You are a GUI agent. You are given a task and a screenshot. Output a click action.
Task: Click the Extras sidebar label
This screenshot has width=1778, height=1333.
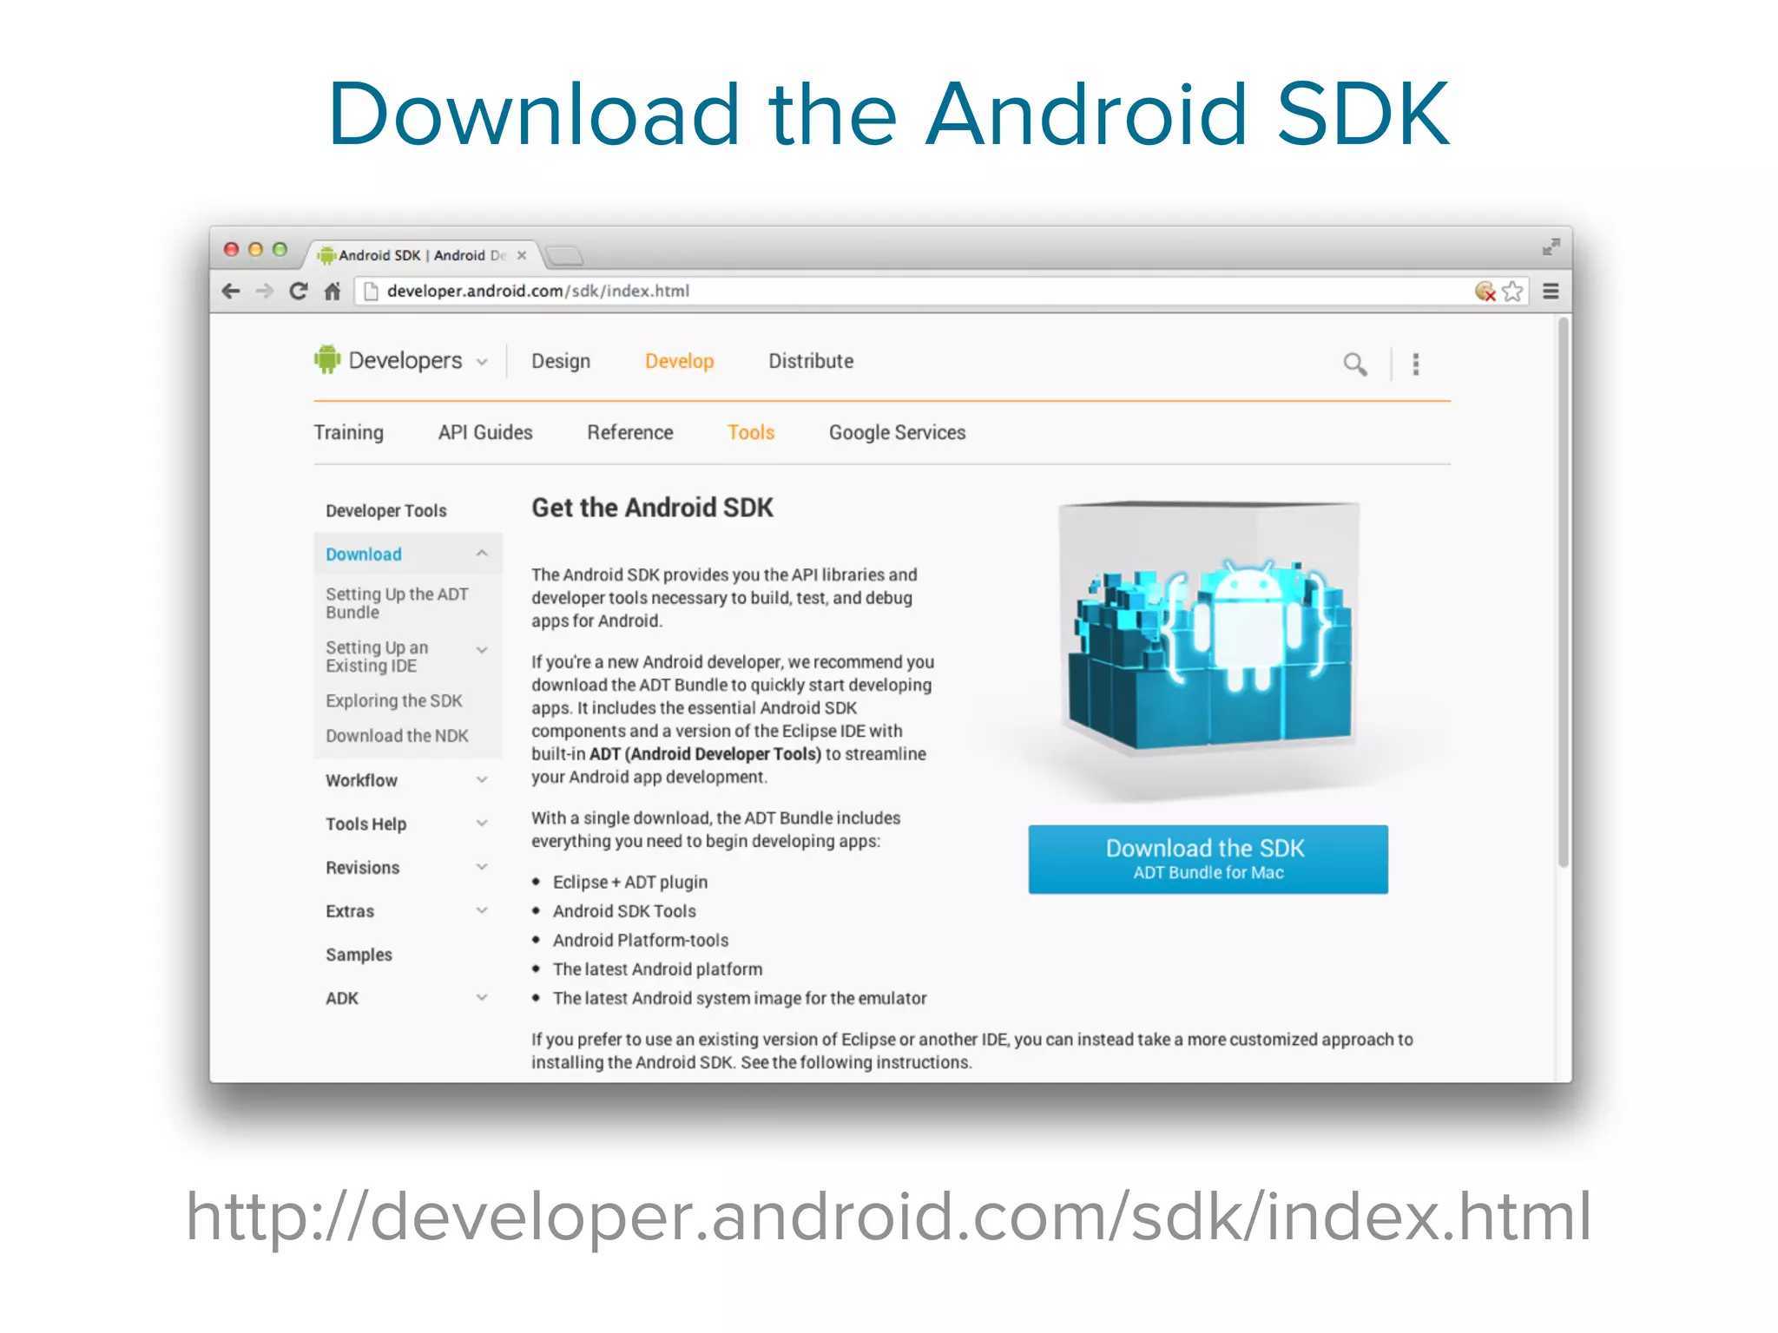click(350, 911)
